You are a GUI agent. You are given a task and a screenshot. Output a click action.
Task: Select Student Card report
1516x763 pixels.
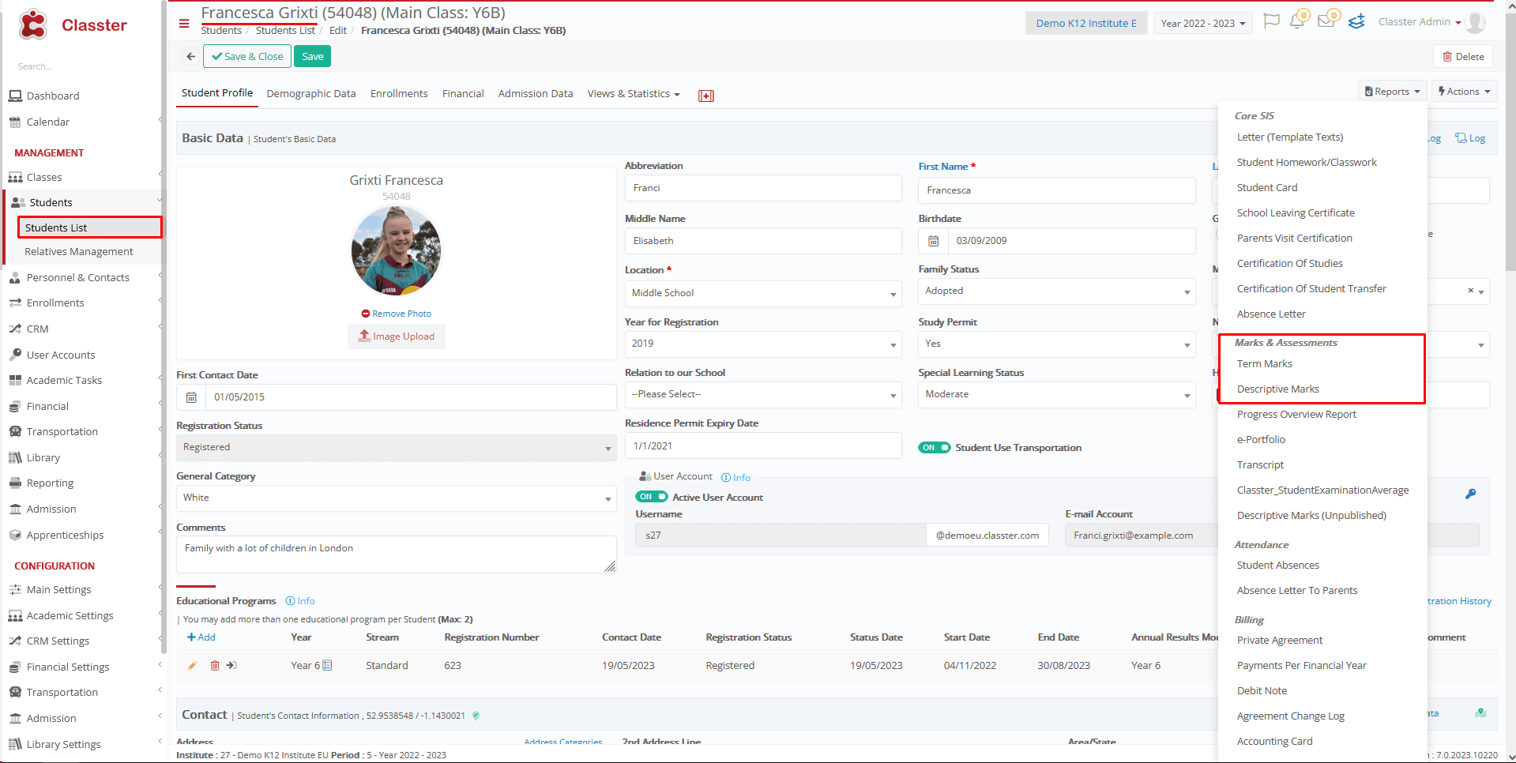click(x=1267, y=187)
